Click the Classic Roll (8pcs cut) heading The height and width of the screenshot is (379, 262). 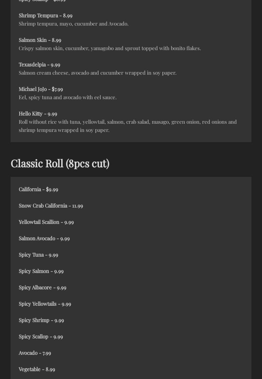60,163
